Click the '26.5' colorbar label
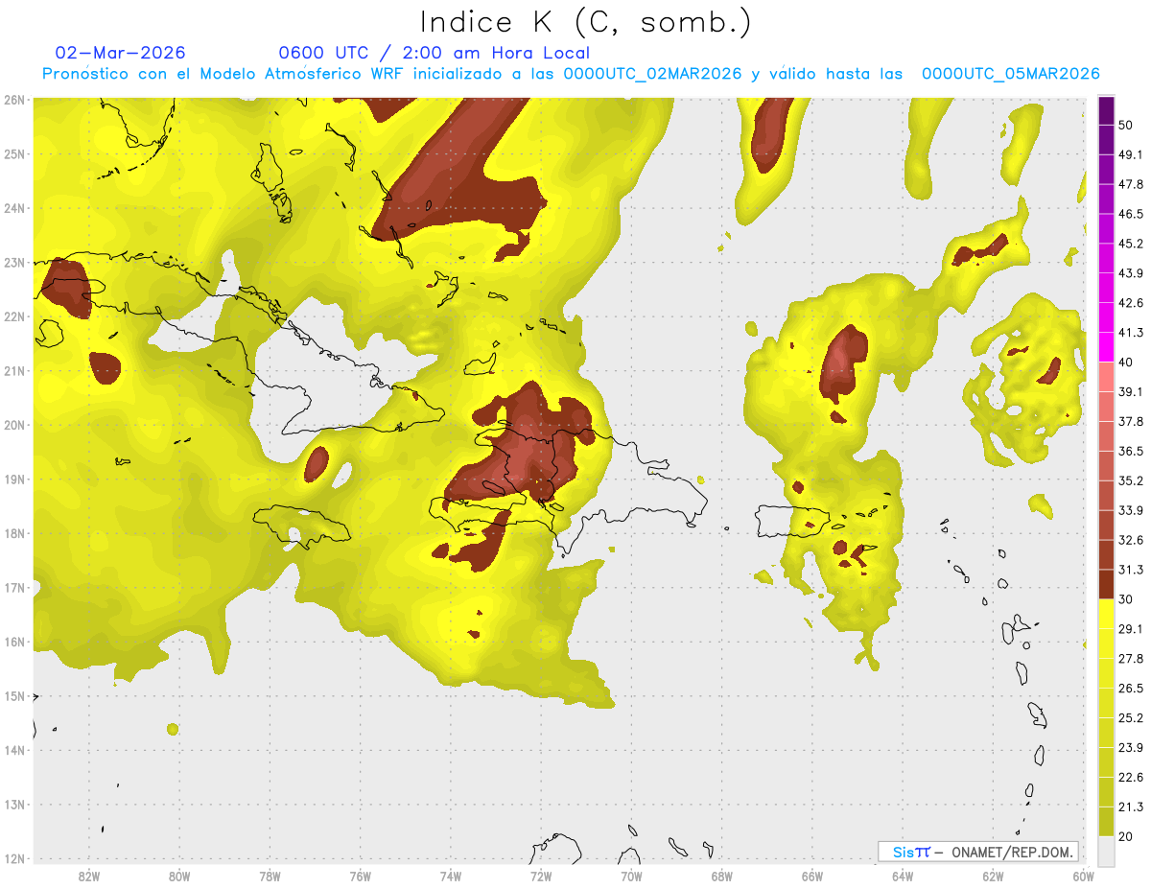 pos(1131,688)
